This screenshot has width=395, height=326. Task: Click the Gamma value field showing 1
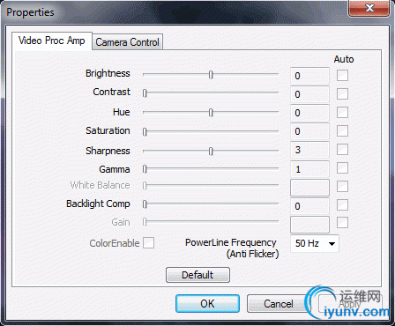309,169
